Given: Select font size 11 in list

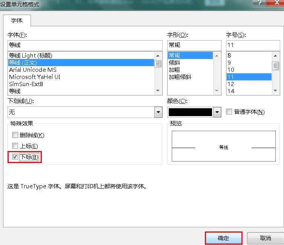Looking at the screenshot, I should [249, 77].
